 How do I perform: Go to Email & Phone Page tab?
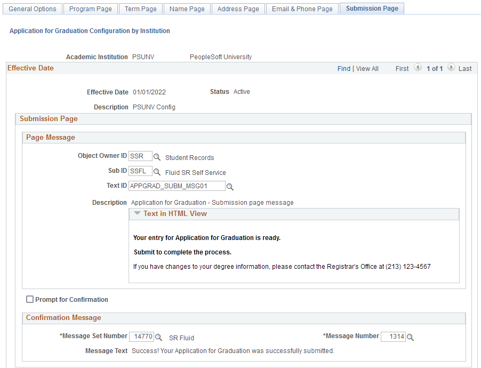(302, 9)
